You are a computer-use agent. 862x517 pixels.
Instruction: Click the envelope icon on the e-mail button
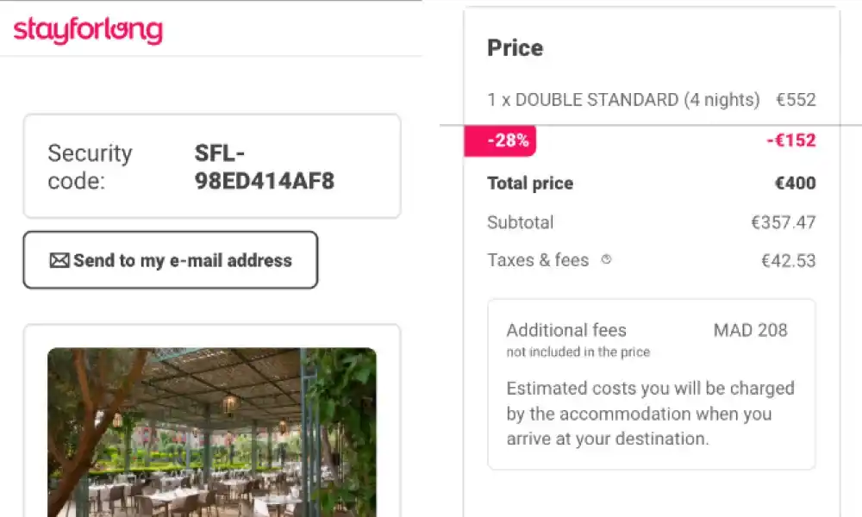(59, 260)
